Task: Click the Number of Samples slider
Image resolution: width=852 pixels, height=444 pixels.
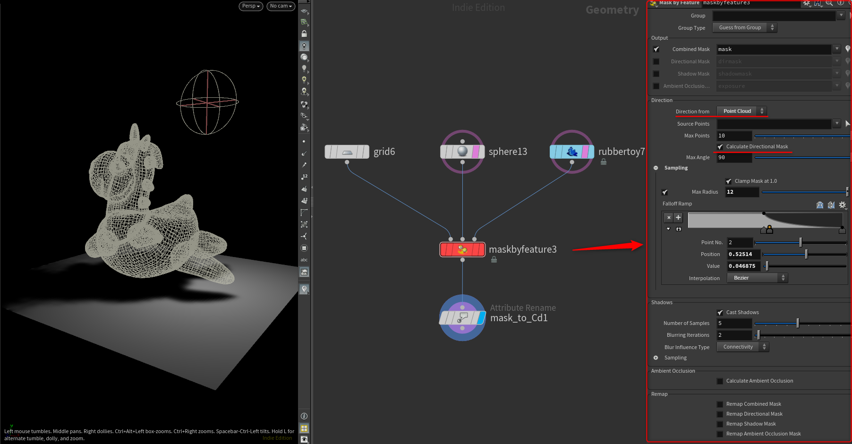Action: pyautogui.click(x=802, y=324)
